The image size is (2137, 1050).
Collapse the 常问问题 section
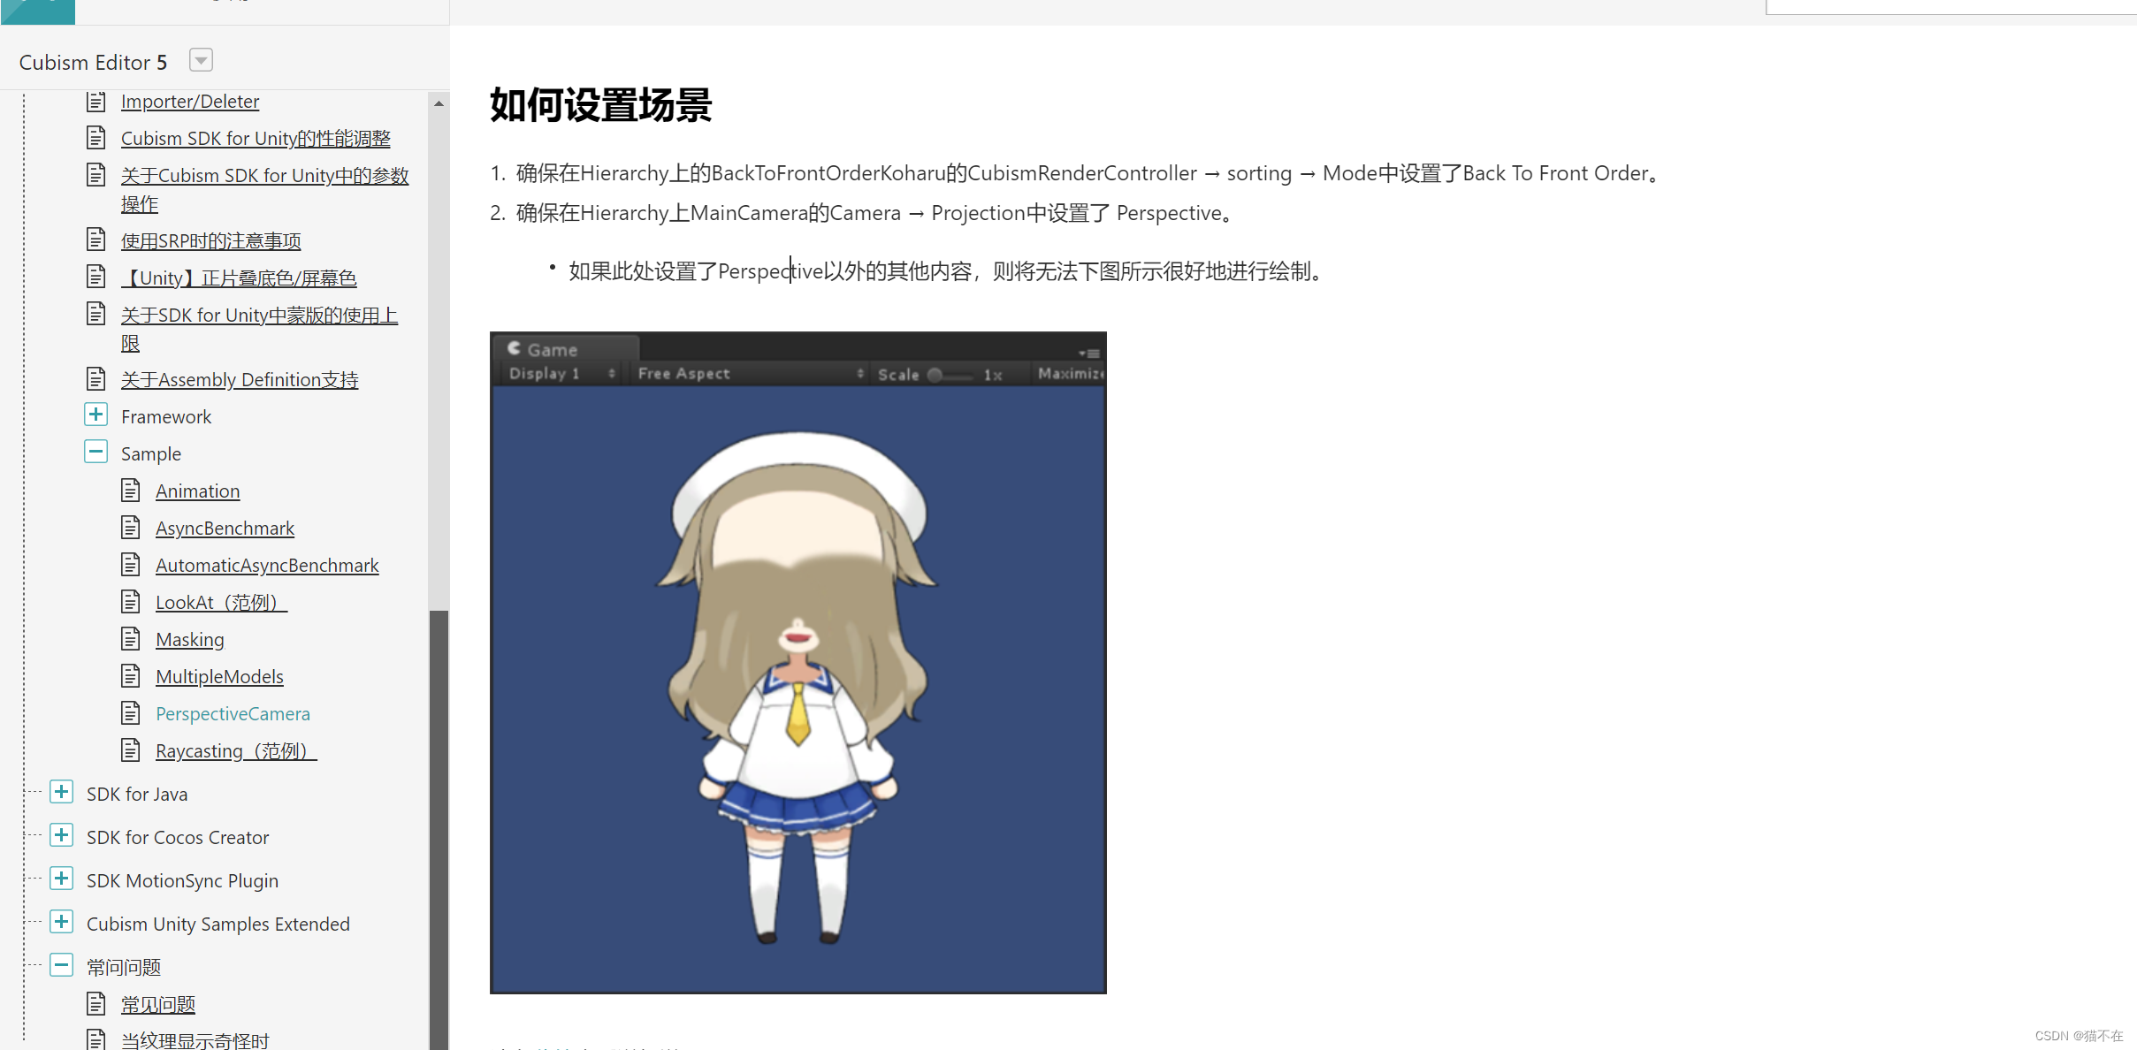tap(61, 965)
